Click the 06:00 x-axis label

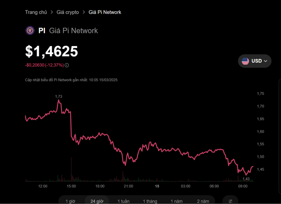(214, 186)
